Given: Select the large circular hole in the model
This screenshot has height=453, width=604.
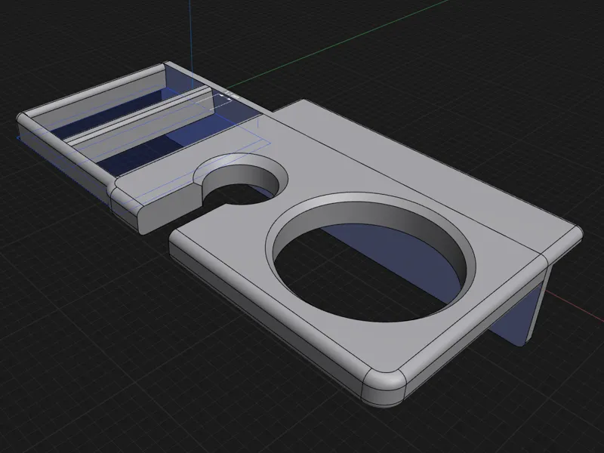Looking at the screenshot, I should tap(372, 257).
